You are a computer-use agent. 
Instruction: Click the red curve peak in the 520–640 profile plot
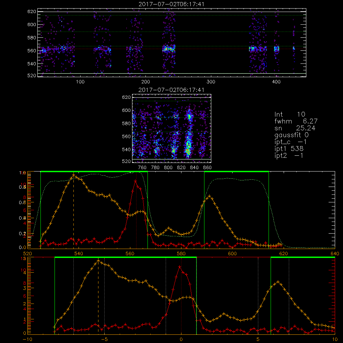(x=135, y=181)
